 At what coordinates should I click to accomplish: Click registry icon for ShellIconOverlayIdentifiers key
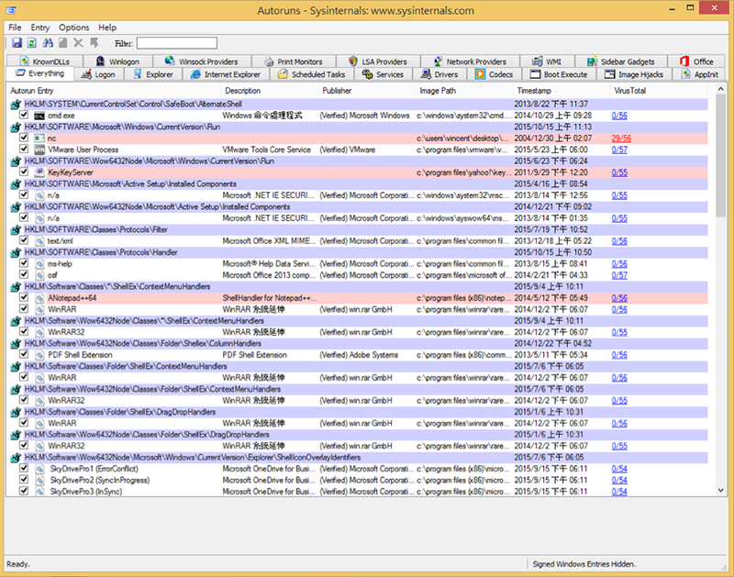coord(16,458)
